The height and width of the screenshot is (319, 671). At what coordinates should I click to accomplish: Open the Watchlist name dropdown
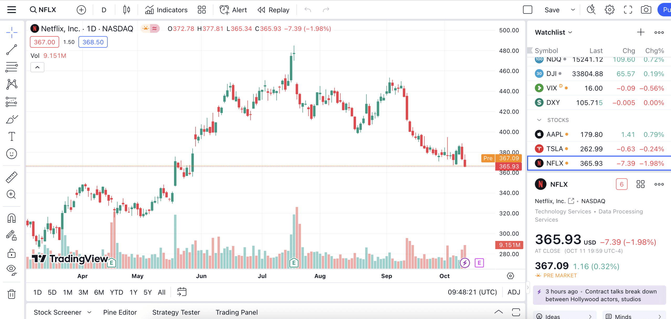click(x=554, y=32)
